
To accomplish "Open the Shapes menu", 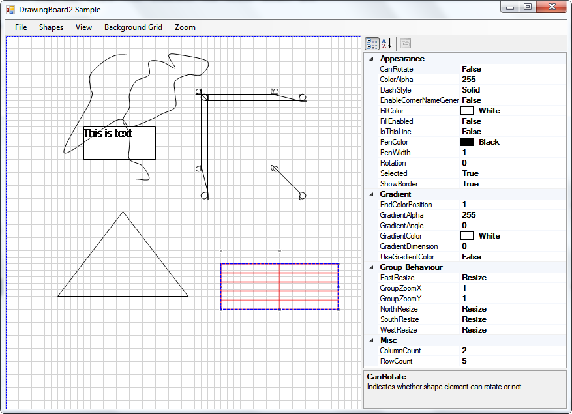I will tap(51, 27).
